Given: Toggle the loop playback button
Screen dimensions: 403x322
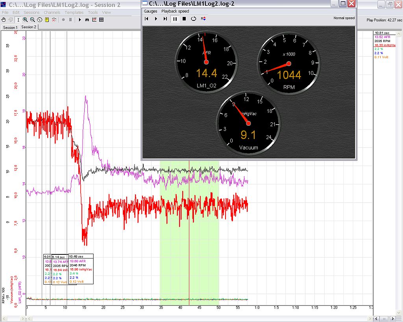Looking at the screenshot, I should tap(193, 18).
